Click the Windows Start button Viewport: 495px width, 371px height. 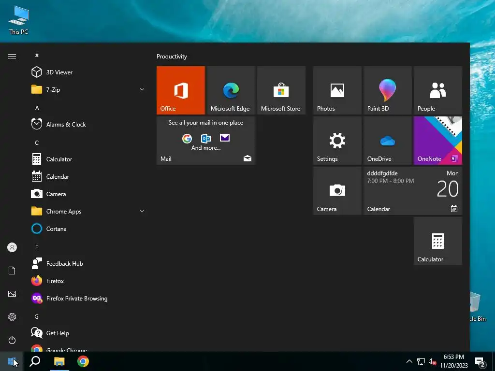[12, 361]
